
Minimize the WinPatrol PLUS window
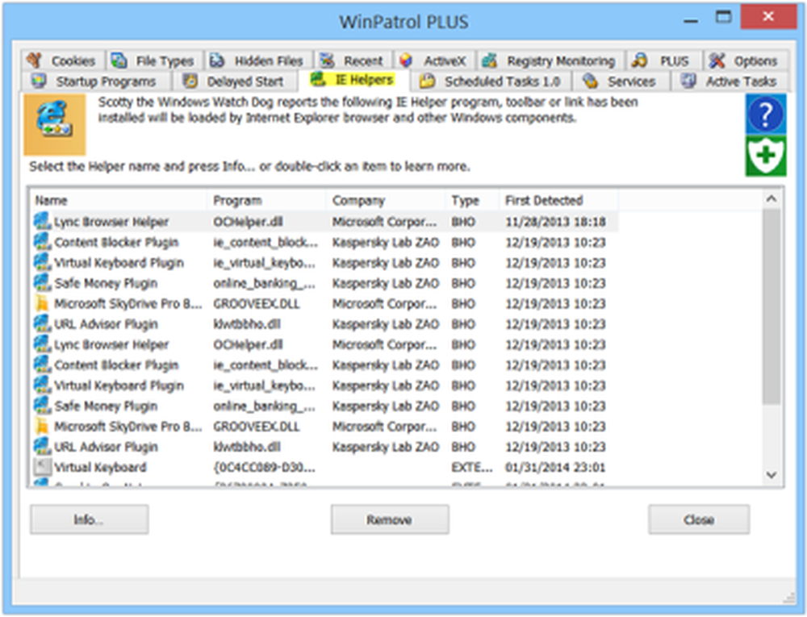[691, 21]
